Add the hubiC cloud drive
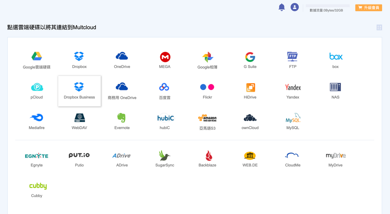The width and height of the screenshot is (390, 214). (x=165, y=118)
